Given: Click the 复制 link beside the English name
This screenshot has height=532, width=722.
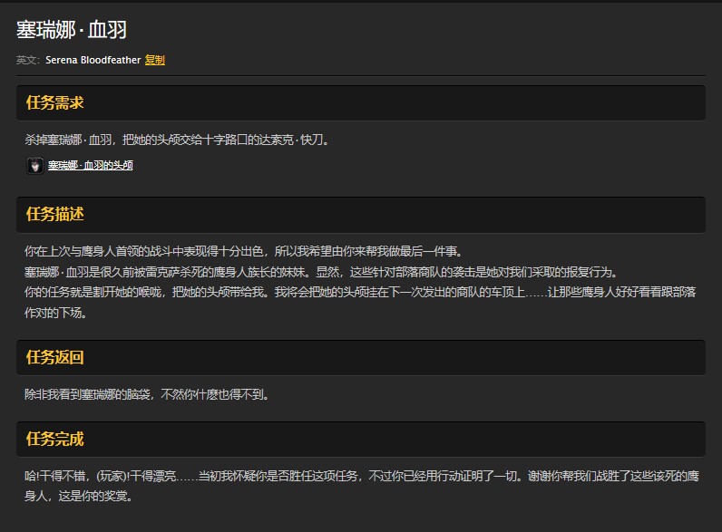Looking at the screenshot, I should [x=155, y=60].
